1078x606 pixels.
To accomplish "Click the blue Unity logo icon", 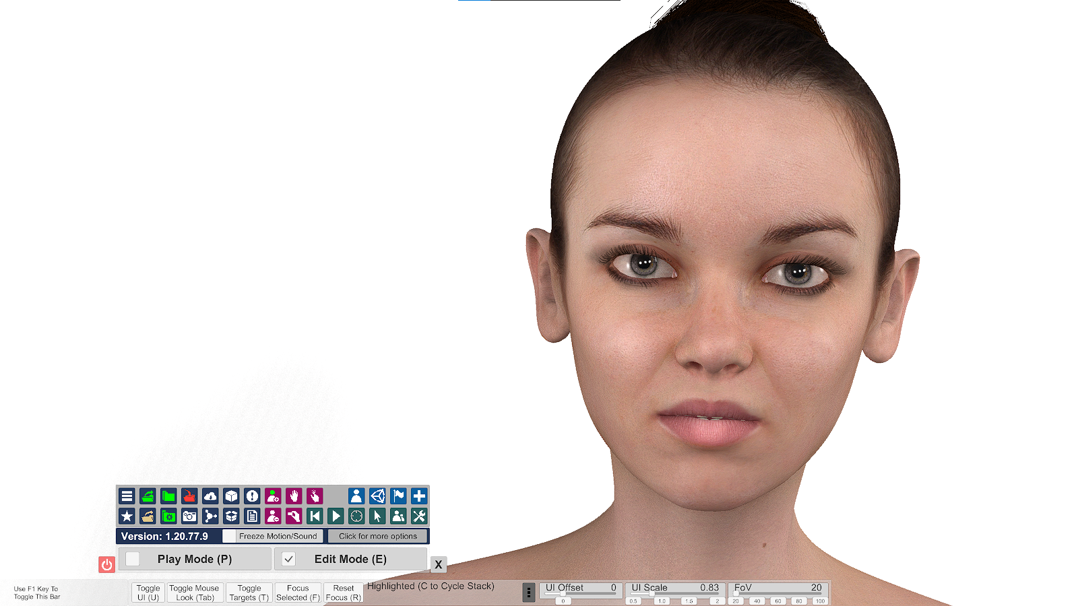I will [377, 496].
